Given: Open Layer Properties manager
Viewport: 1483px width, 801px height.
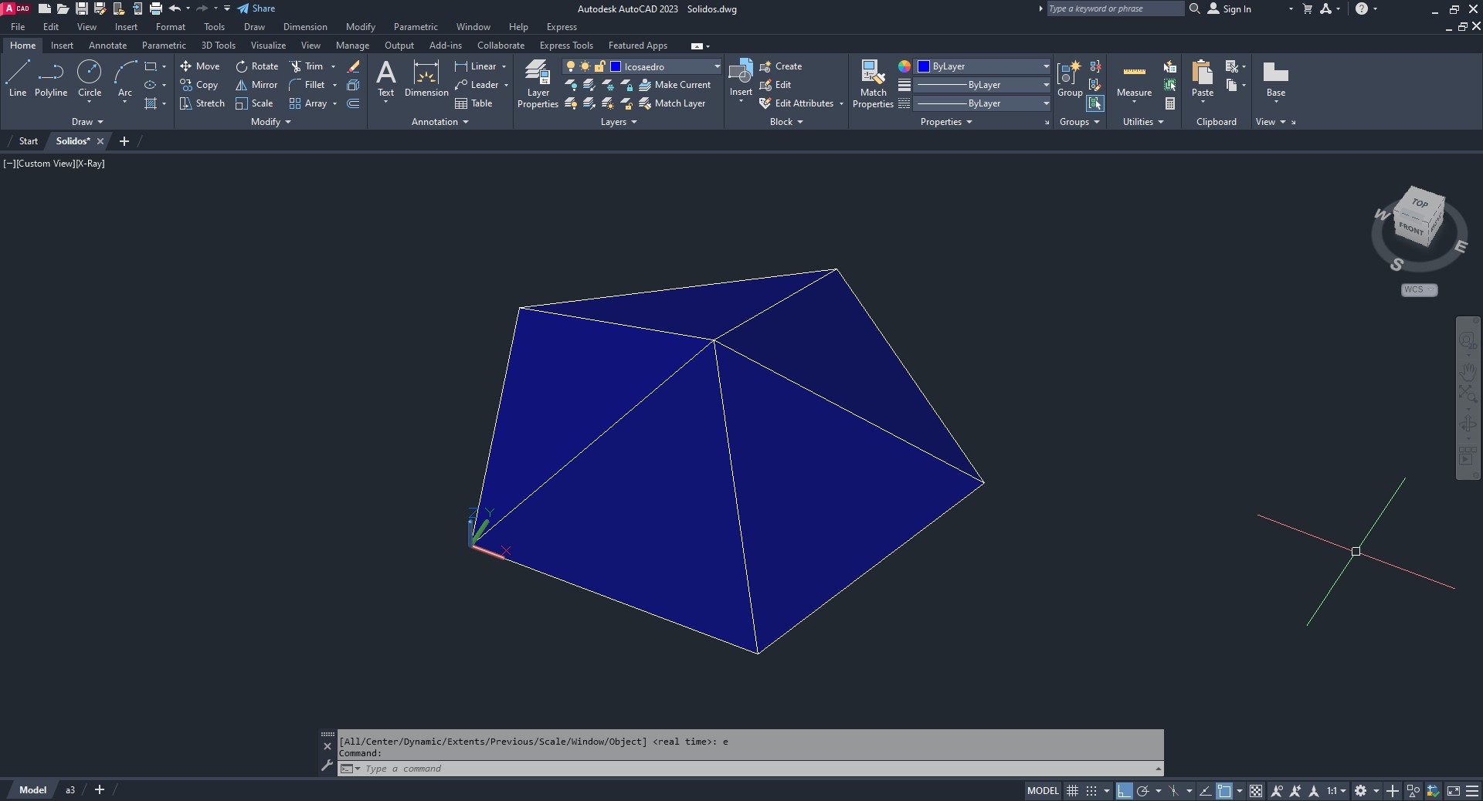Looking at the screenshot, I should [x=538, y=84].
